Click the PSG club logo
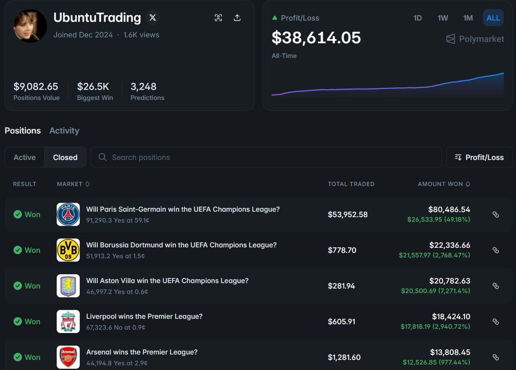 click(68, 214)
